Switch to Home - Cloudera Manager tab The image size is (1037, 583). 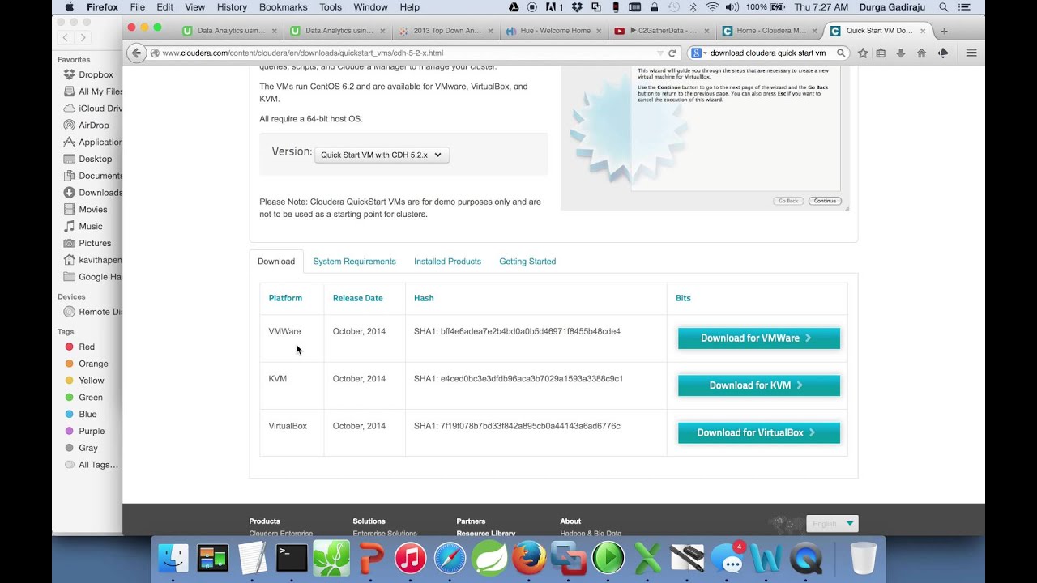pos(768,31)
